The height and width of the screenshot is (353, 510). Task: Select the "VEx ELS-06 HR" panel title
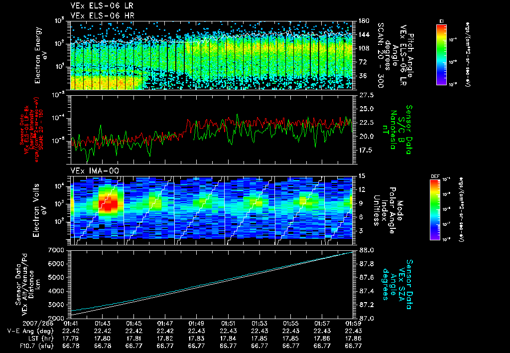pyautogui.click(x=103, y=15)
